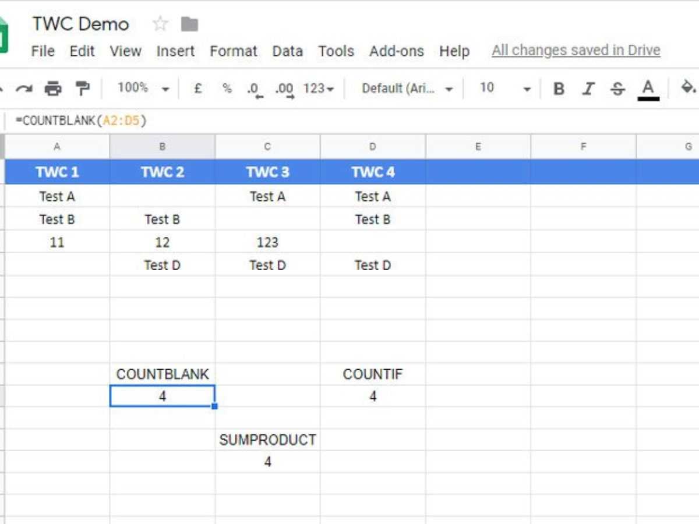This screenshot has width=699, height=524.
Task: Open the Insert menu
Action: (175, 51)
